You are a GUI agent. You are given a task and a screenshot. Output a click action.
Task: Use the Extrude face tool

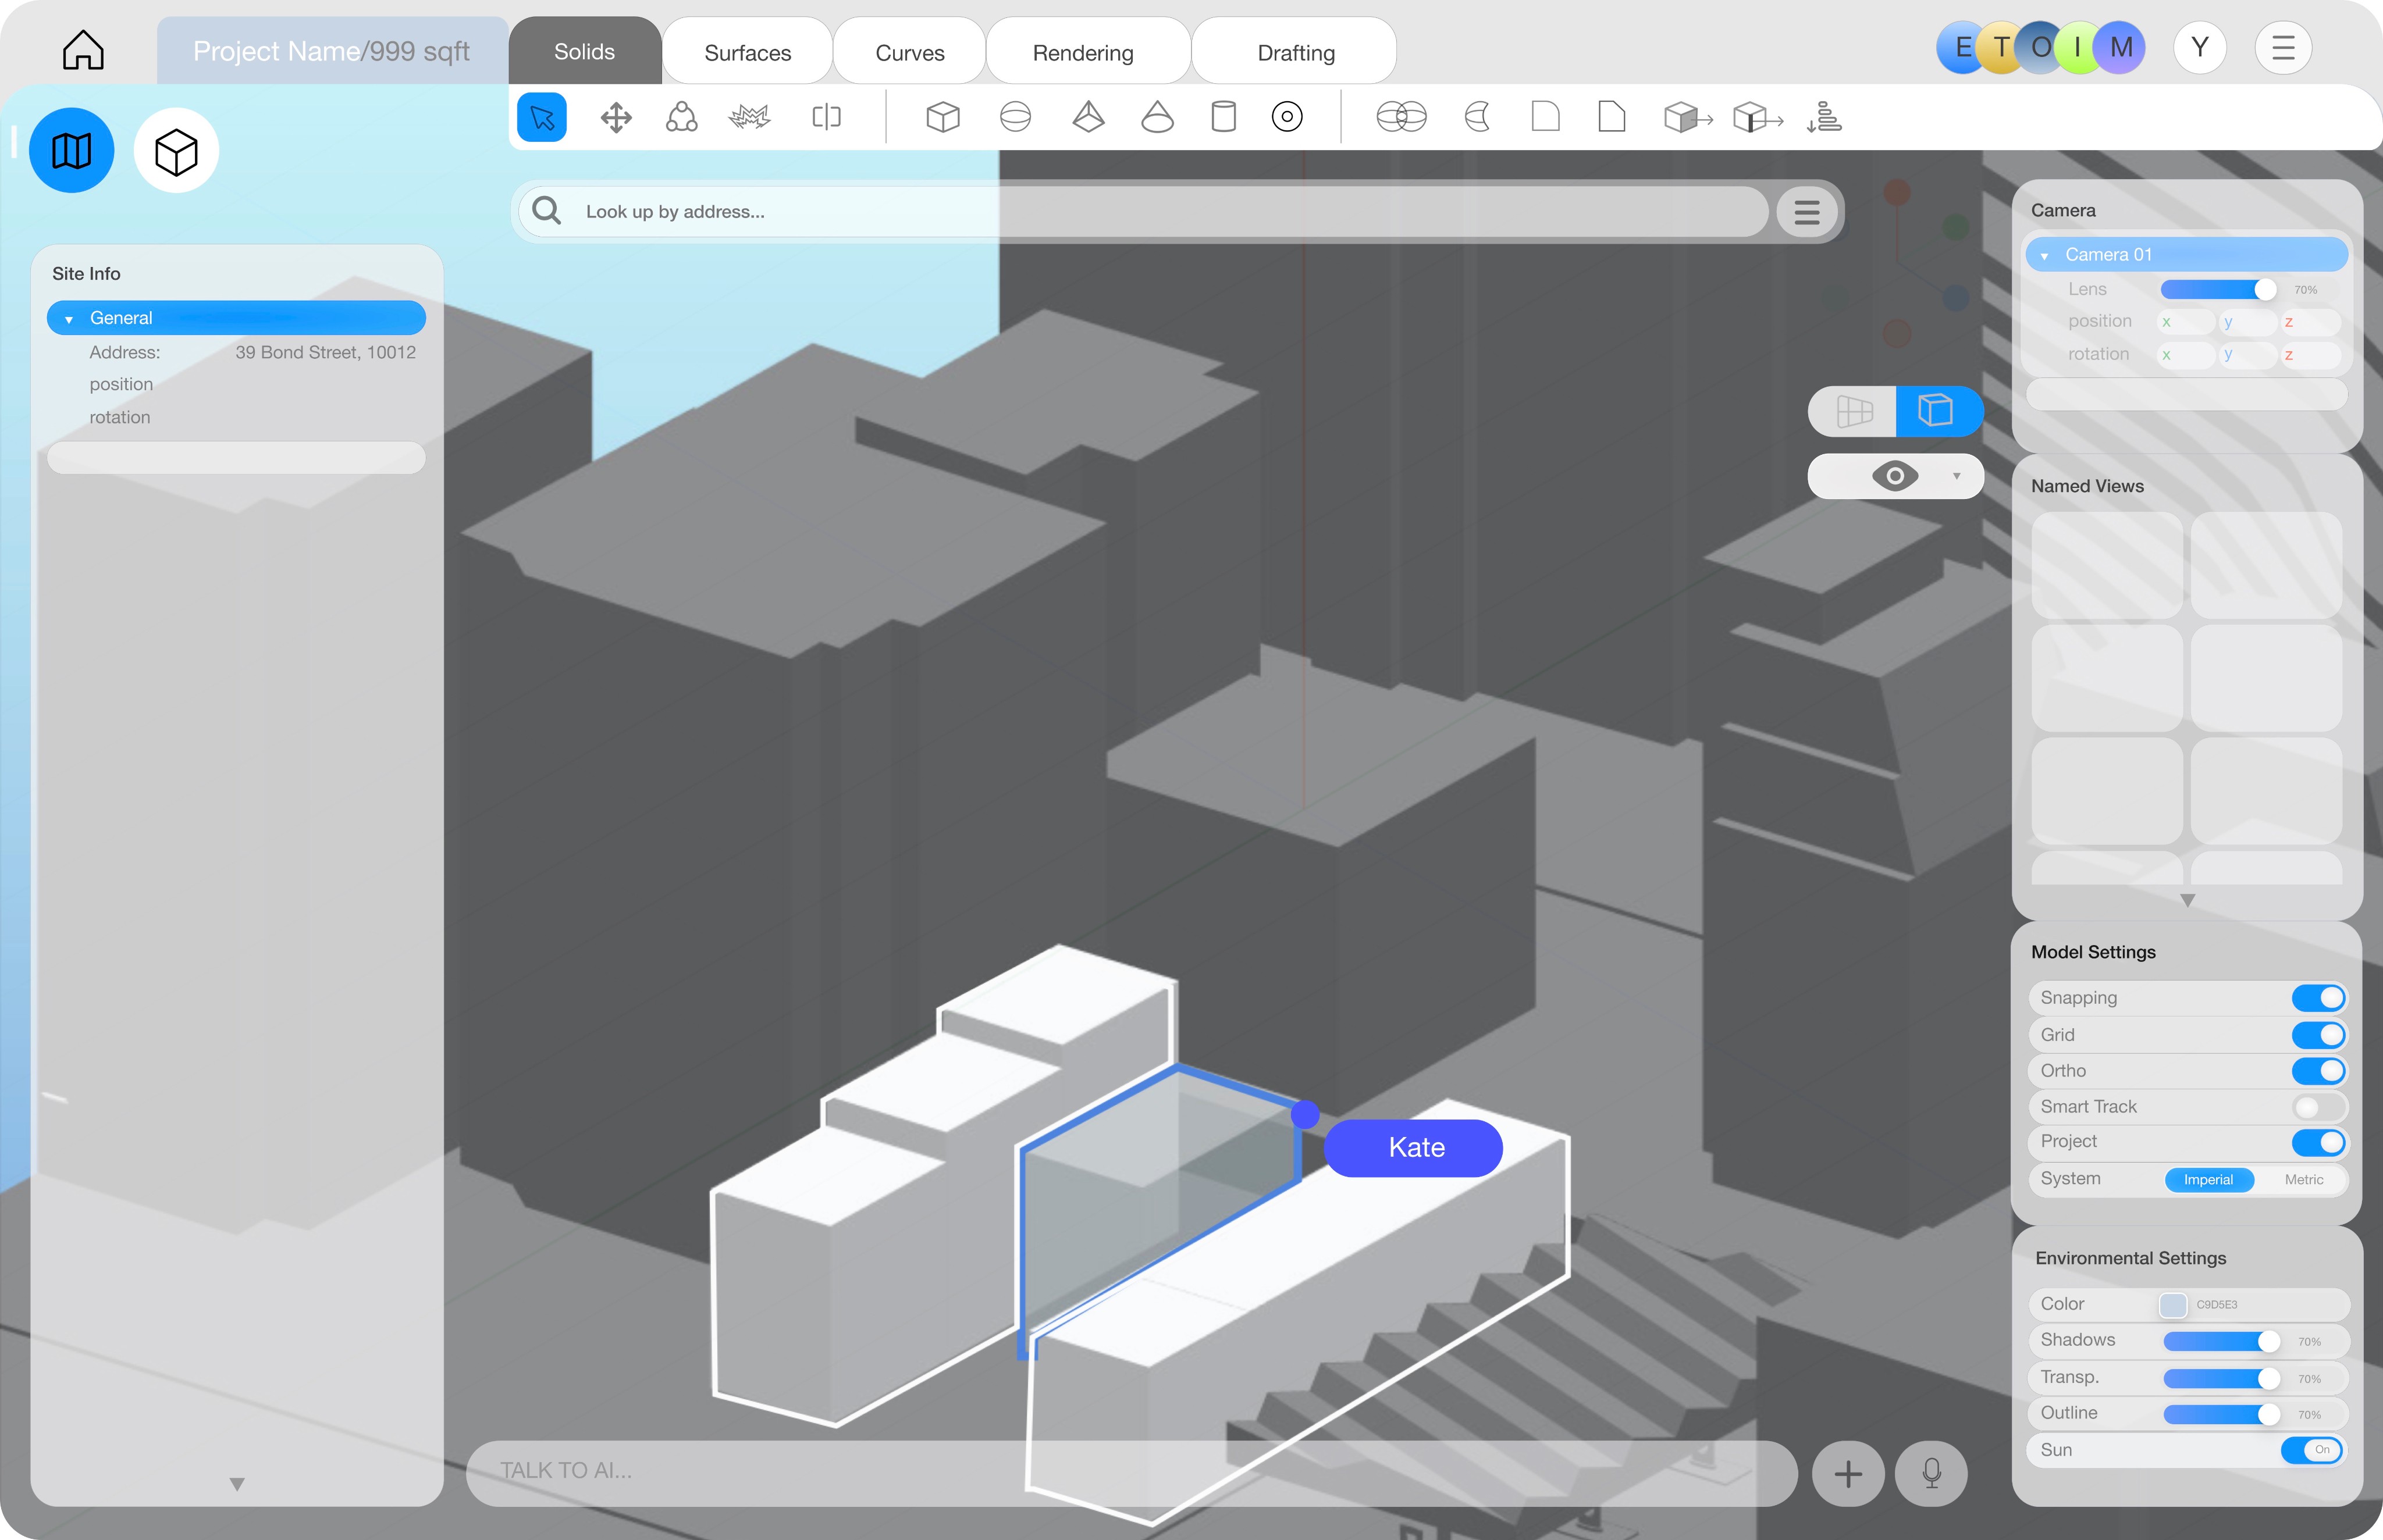pos(1688,118)
